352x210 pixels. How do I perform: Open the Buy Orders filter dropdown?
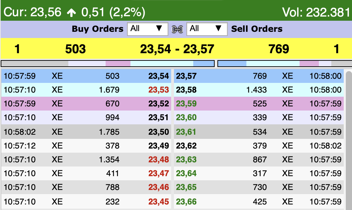click(147, 29)
